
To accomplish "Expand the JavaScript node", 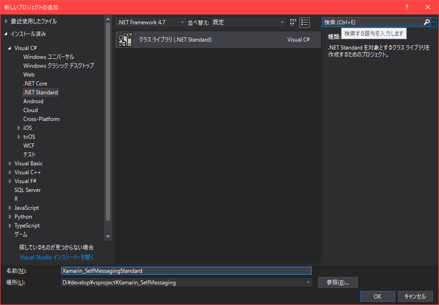I will point(10,208).
